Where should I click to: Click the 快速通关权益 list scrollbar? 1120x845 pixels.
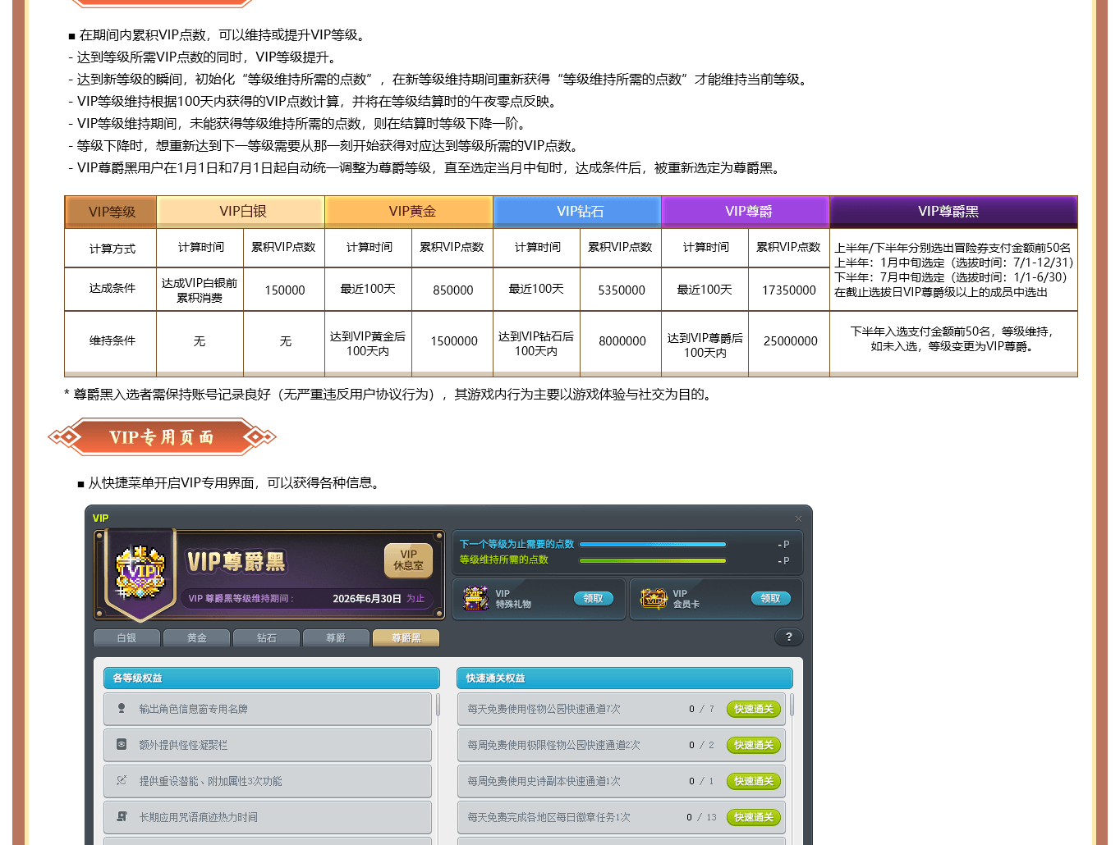tap(792, 706)
